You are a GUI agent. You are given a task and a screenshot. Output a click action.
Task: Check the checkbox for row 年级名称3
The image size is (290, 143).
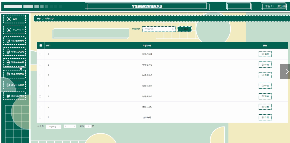(40, 75)
